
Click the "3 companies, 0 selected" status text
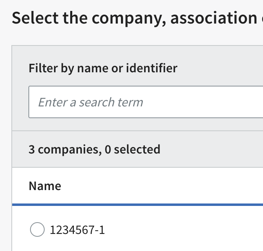[x=94, y=149]
